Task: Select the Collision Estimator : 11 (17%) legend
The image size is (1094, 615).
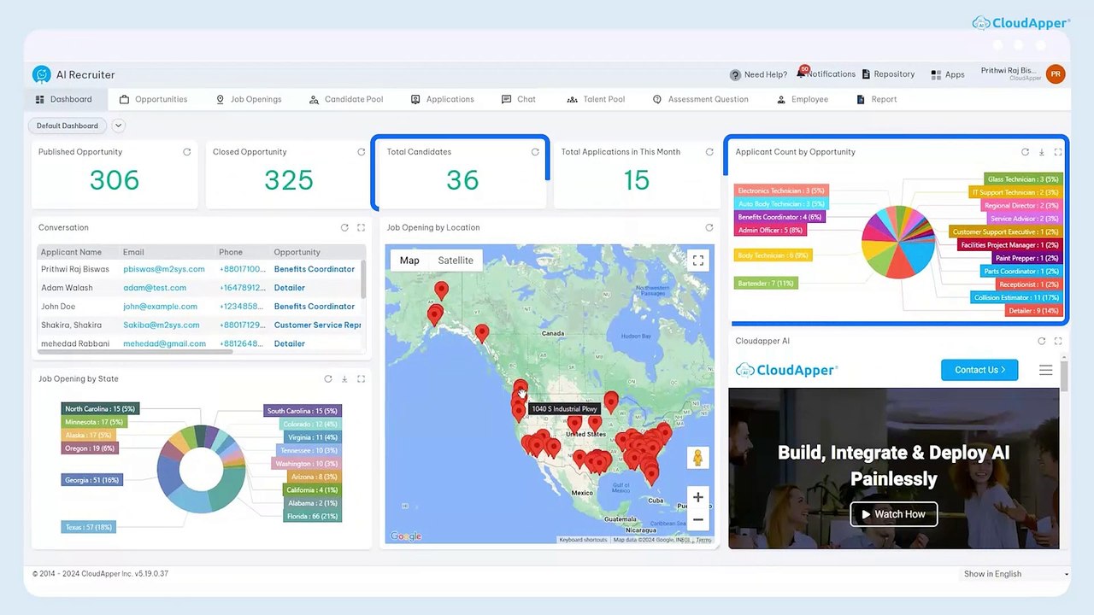Action: (x=1016, y=297)
